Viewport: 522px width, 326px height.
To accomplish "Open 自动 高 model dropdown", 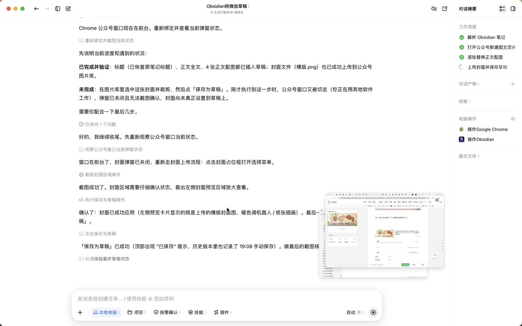I will coord(355,313).
